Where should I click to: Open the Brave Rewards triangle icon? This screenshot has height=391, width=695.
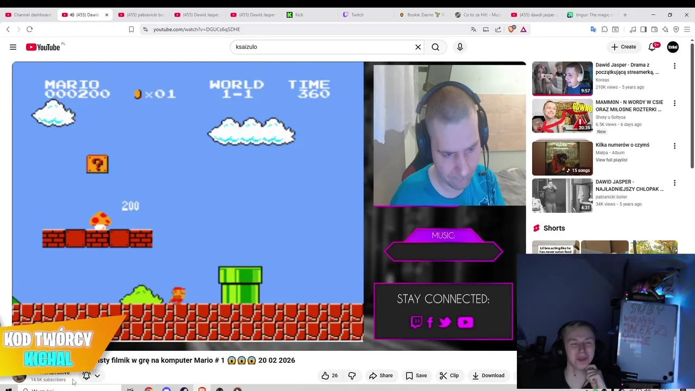(x=523, y=29)
